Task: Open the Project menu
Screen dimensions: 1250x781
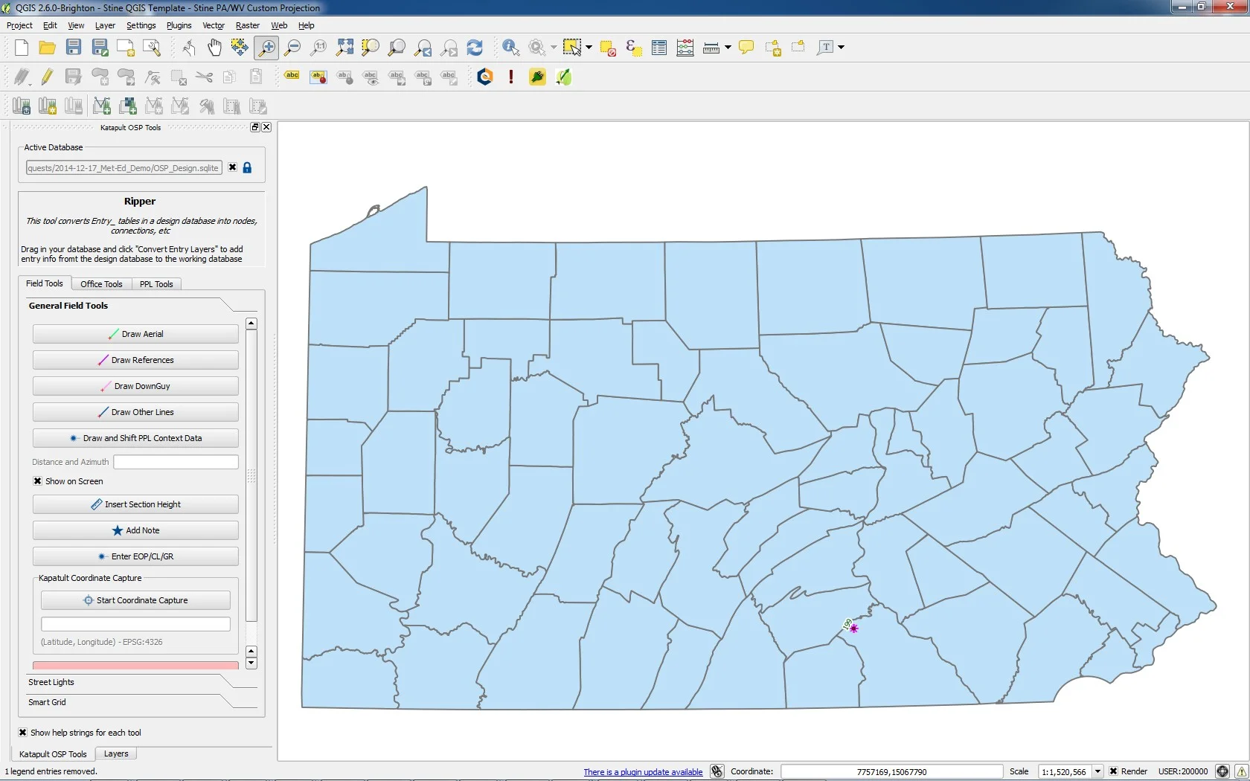Action: coord(19,25)
